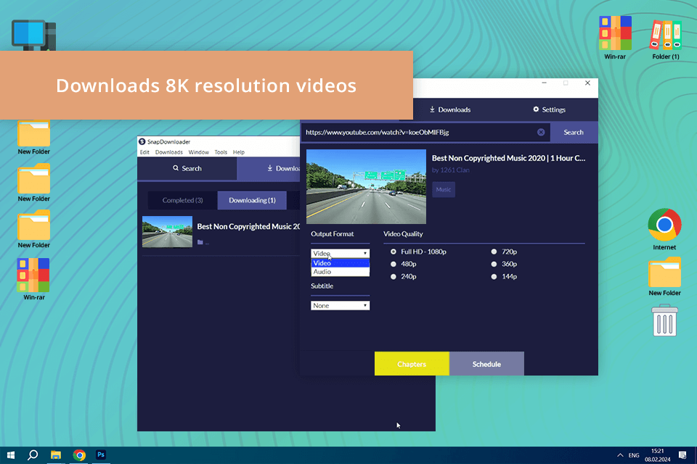Click the SnapDownloader logo in title bar

coord(142,141)
